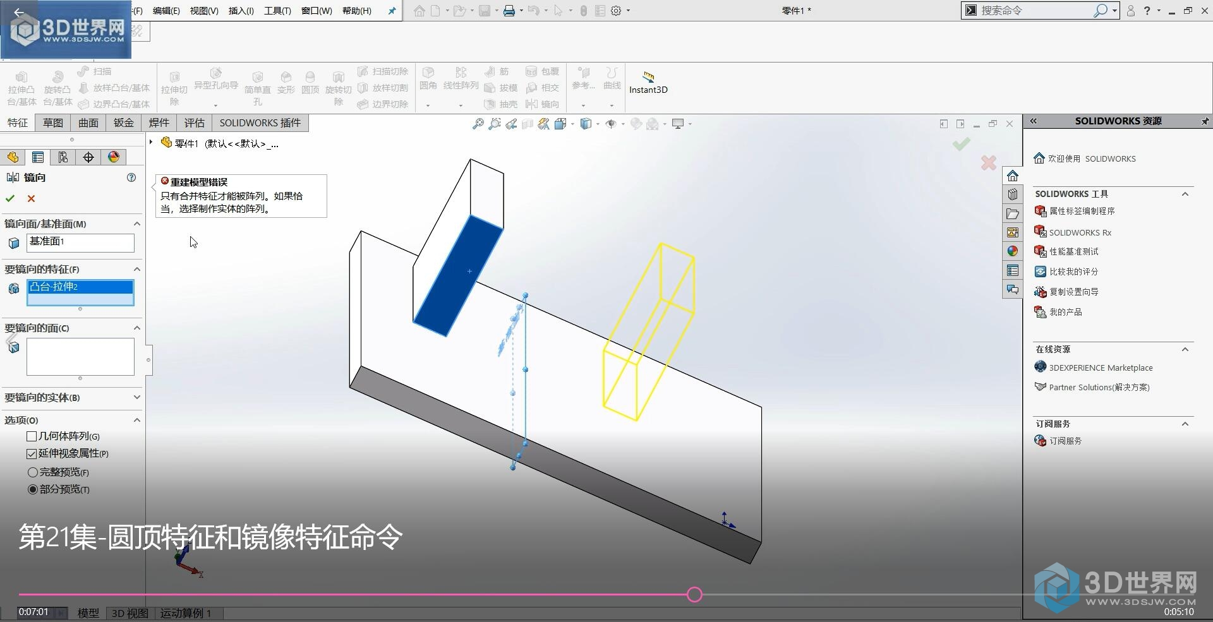Launch SOLIDWORKS Rx from resources
The width and height of the screenshot is (1213, 622).
pos(1080,232)
